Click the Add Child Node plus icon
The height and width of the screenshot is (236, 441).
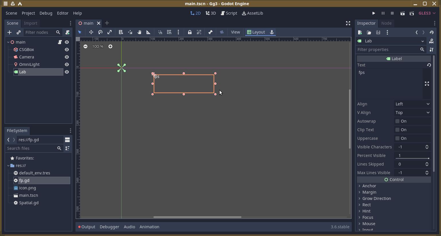pyautogui.click(x=9, y=32)
